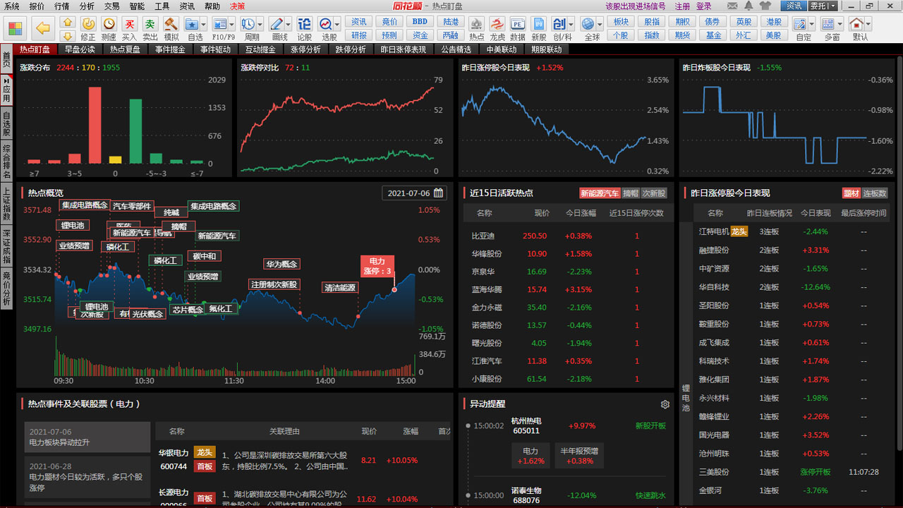Viewport: 903px width, 508px height.
Task: Open the 交易 menu
Action: (111, 6)
